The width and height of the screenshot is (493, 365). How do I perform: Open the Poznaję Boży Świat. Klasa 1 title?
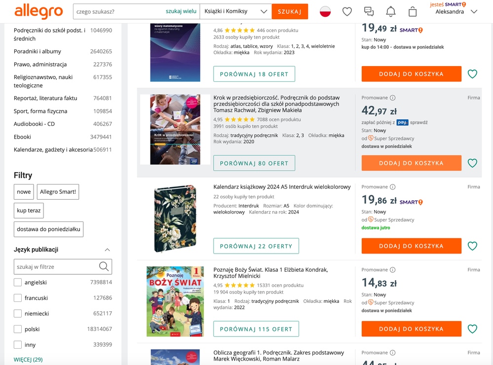270,273
